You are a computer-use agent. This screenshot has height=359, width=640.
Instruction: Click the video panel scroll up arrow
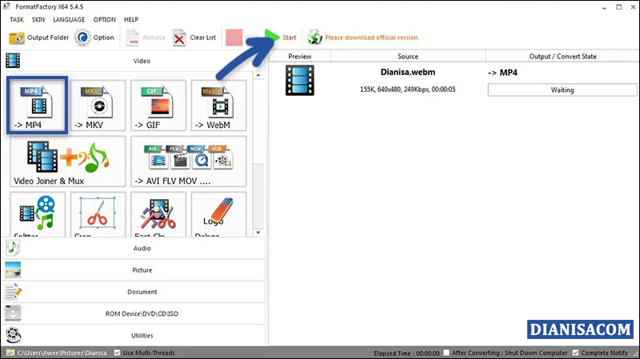(258, 75)
